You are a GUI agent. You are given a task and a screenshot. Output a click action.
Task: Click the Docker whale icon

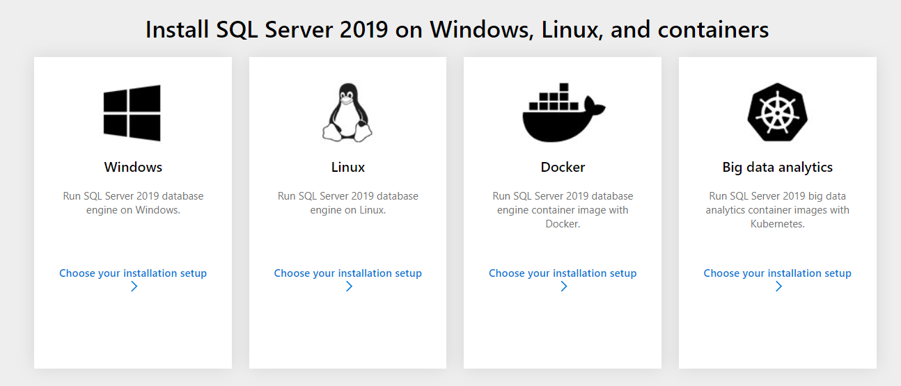[563, 113]
